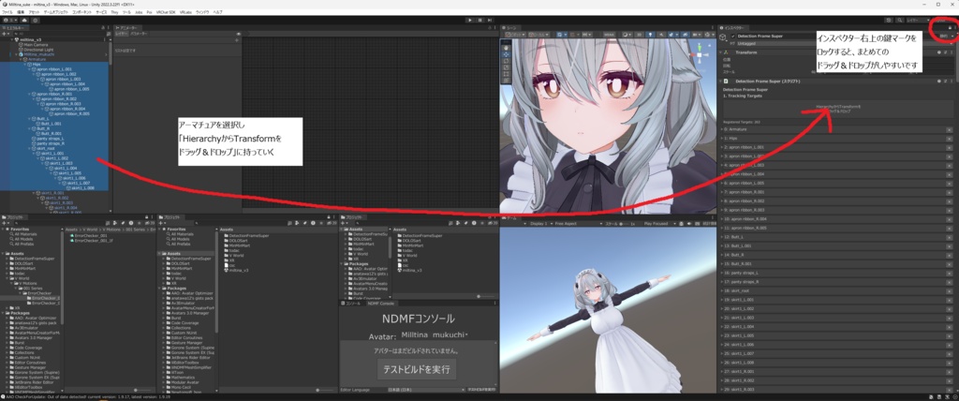Toggle lock on first Project panel

pyautogui.click(x=147, y=217)
